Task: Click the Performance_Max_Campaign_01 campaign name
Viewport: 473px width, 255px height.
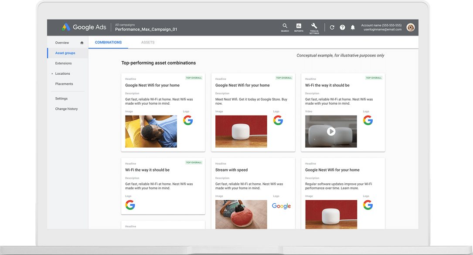Action: point(146,30)
